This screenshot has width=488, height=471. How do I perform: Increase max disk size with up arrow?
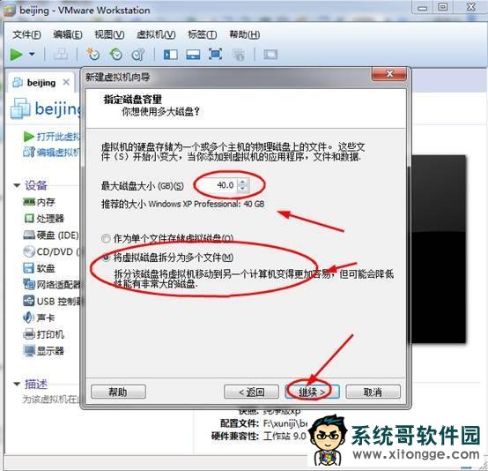click(243, 182)
